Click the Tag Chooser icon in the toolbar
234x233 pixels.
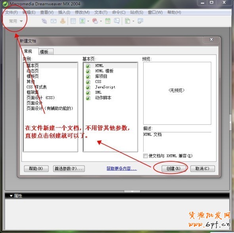pyautogui.click(x=140, y=21)
